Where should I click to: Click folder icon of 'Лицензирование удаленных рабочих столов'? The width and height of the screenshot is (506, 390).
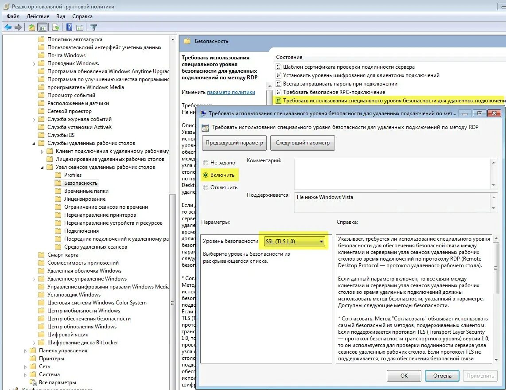(x=49, y=159)
